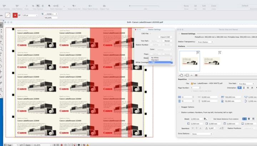Click the Color workspace item in toolbar
Screen dimensions: 257x146
tap(213, 7)
